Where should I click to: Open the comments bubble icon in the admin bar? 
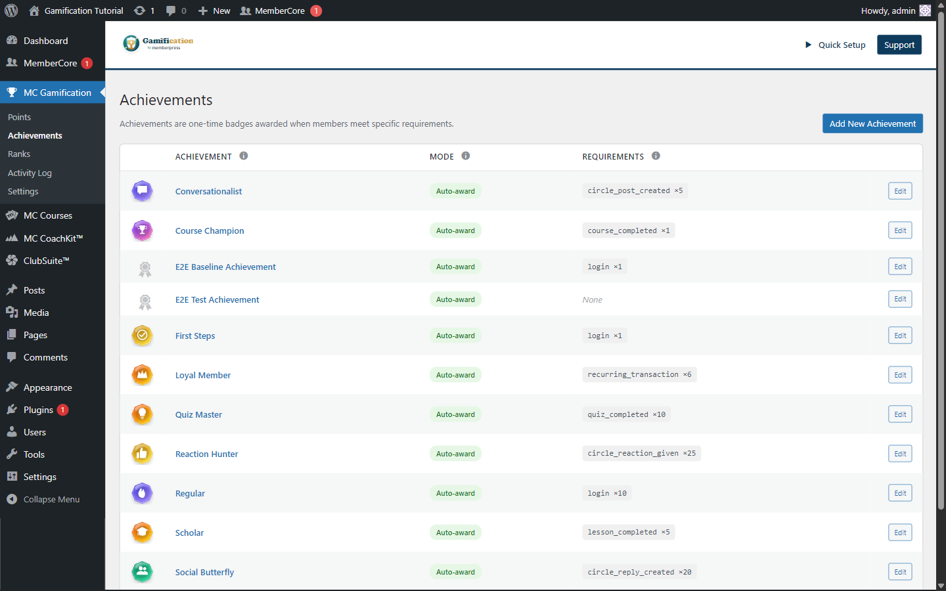click(x=171, y=11)
